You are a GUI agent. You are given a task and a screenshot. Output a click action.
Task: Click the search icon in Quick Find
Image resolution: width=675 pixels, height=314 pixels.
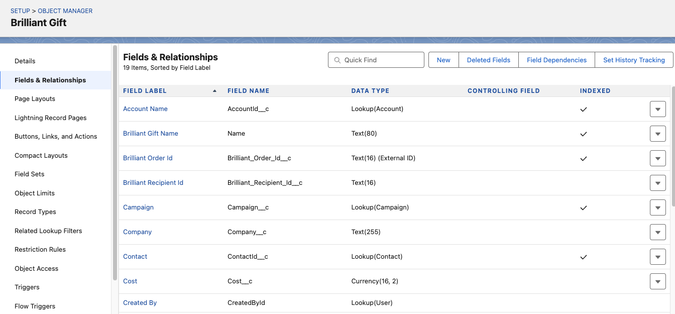pos(337,60)
